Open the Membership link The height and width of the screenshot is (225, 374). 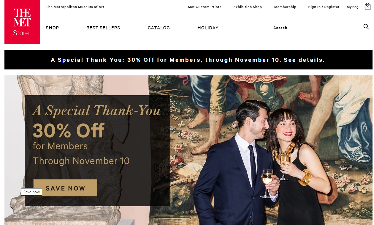pos(285,7)
